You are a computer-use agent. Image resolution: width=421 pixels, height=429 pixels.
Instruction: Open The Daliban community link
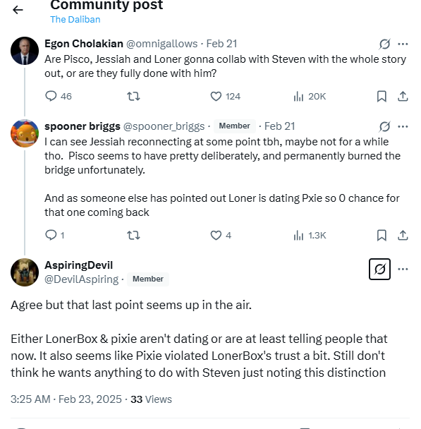click(x=75, y=20)
